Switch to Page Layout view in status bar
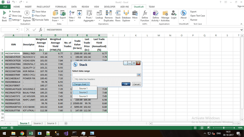 point(202,128)
